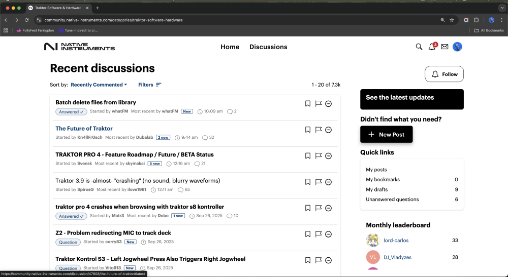Bookmark the TRAKTOR PRO 4 Feature Roadmap thread

coord(308,156)
